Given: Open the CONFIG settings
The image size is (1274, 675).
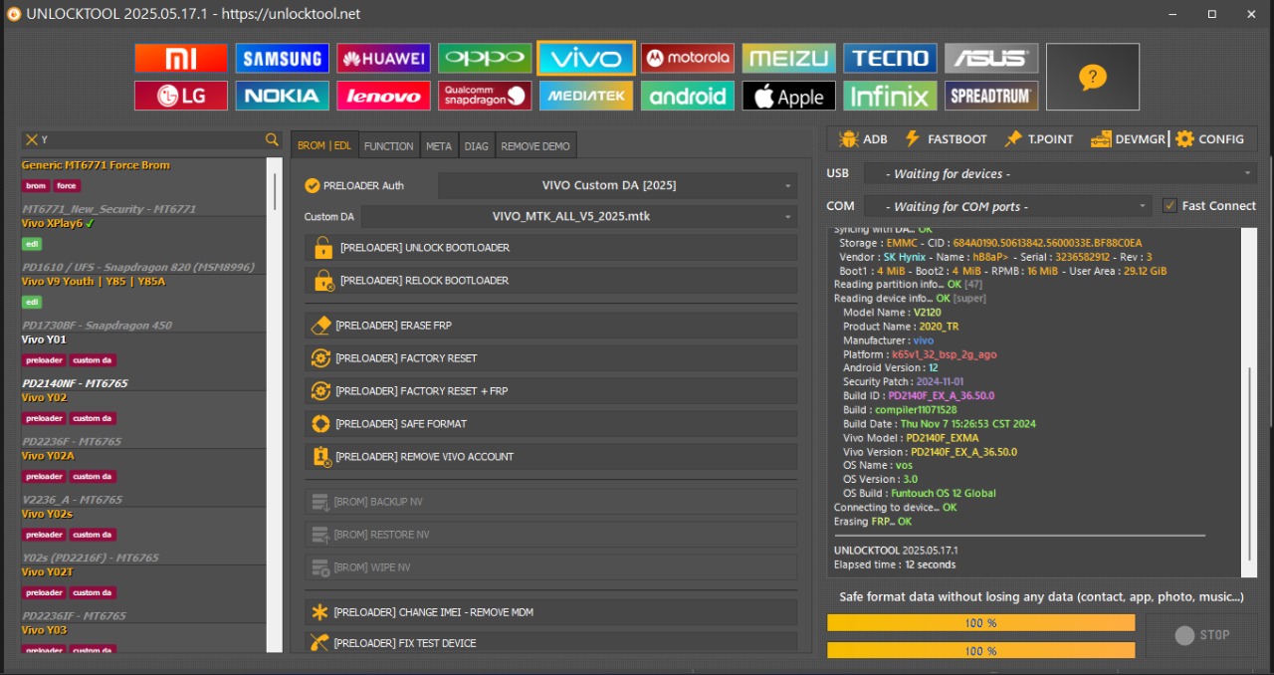Looking at the screenshot, I should (x=1210, y=139).
